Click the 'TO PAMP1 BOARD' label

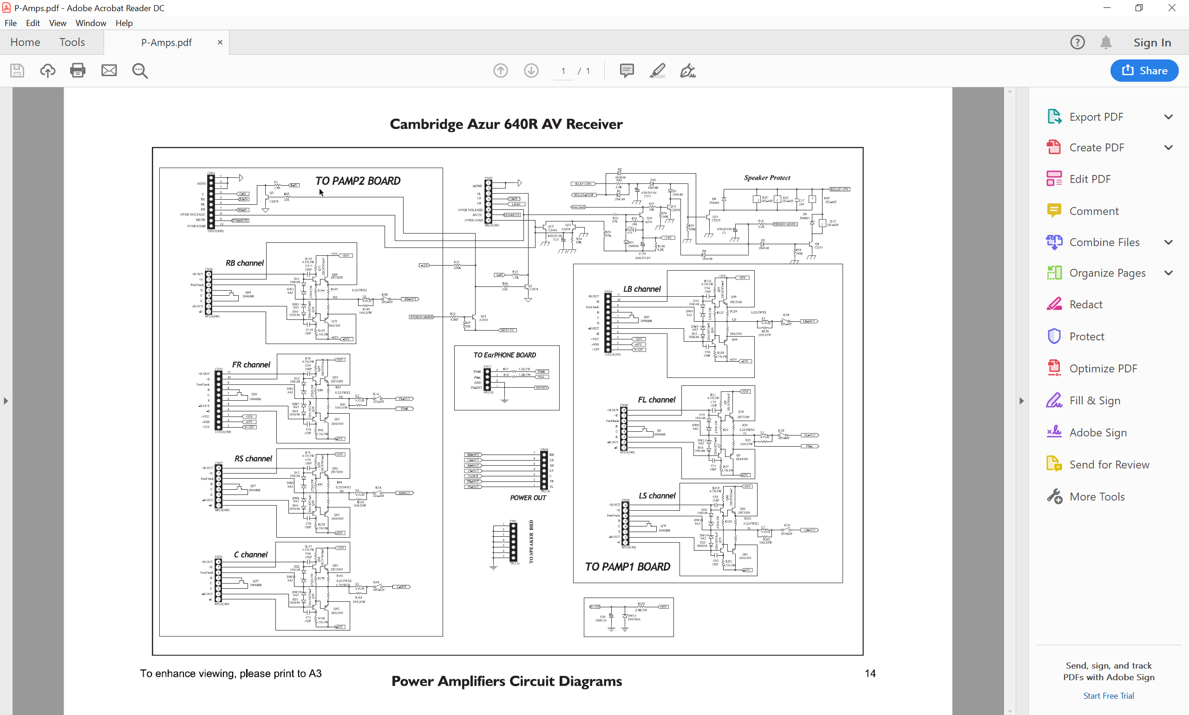(627, 567)
